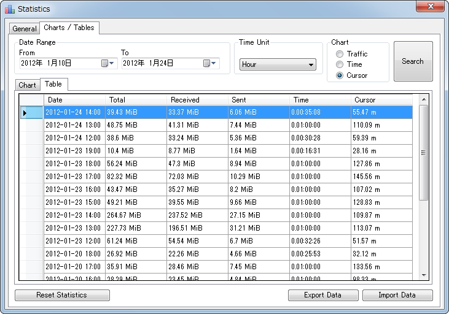449x314 pixels.
Task: Click the table scrollbar up arrow
Action: tap(424, 99)
